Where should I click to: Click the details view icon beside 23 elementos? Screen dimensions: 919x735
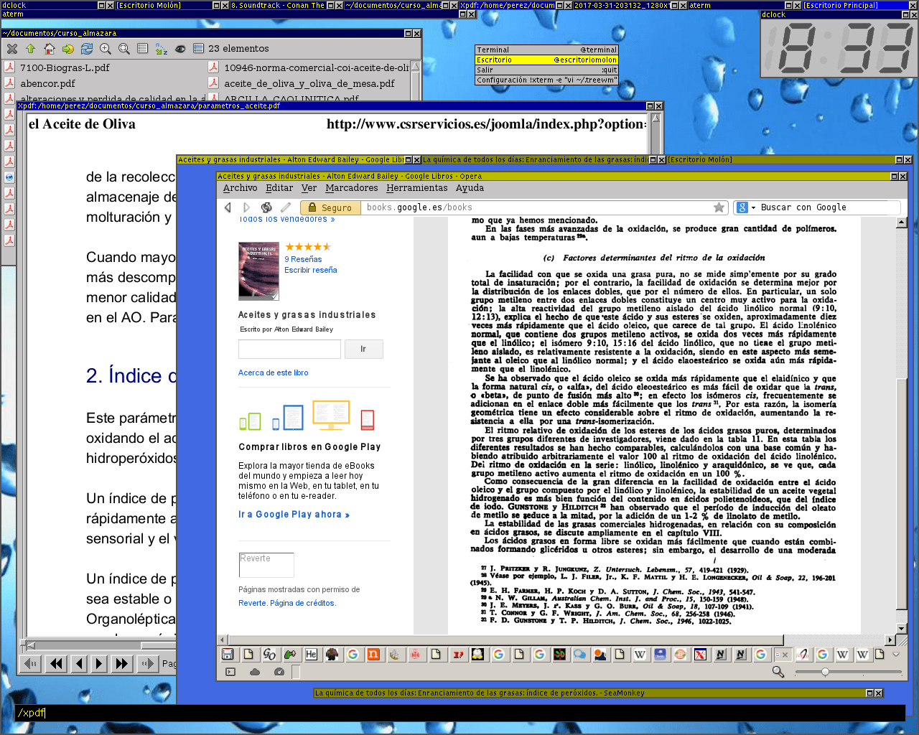pyautogui.click(x=199, y=49)
